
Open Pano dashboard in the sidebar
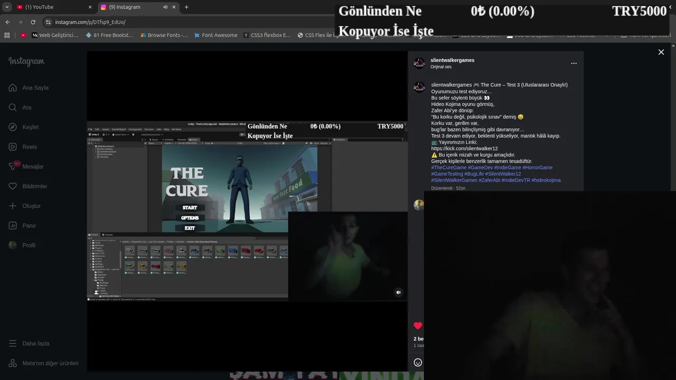pos(22,225)
